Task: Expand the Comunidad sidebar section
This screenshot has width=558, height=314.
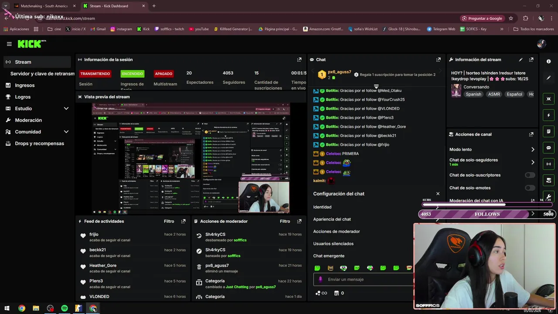Action: pos(66,132)
